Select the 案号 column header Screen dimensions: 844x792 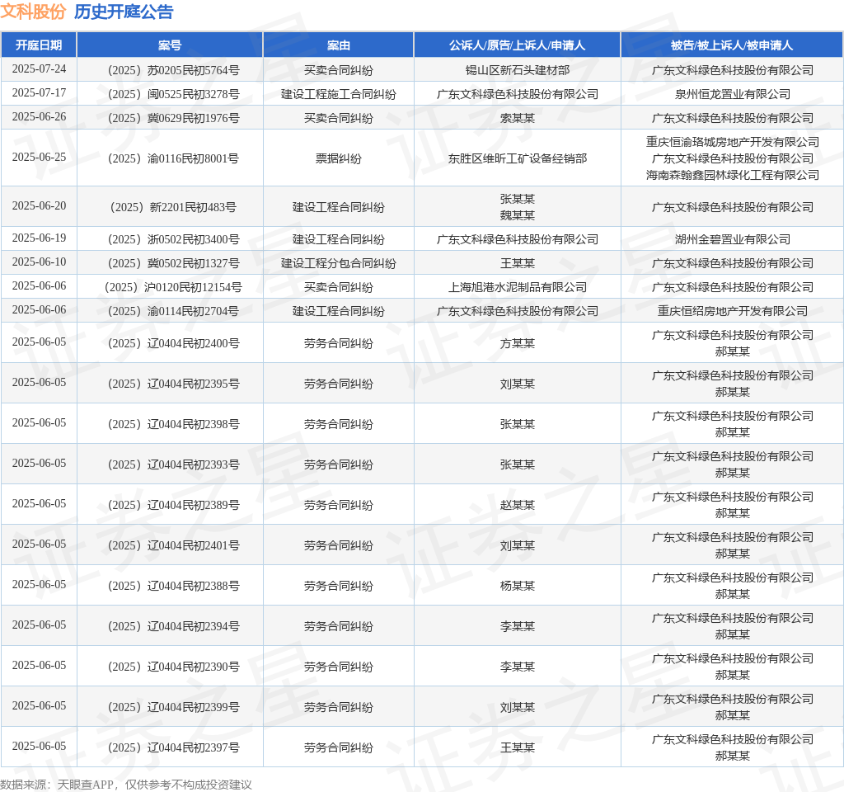(x=170, y=45)
